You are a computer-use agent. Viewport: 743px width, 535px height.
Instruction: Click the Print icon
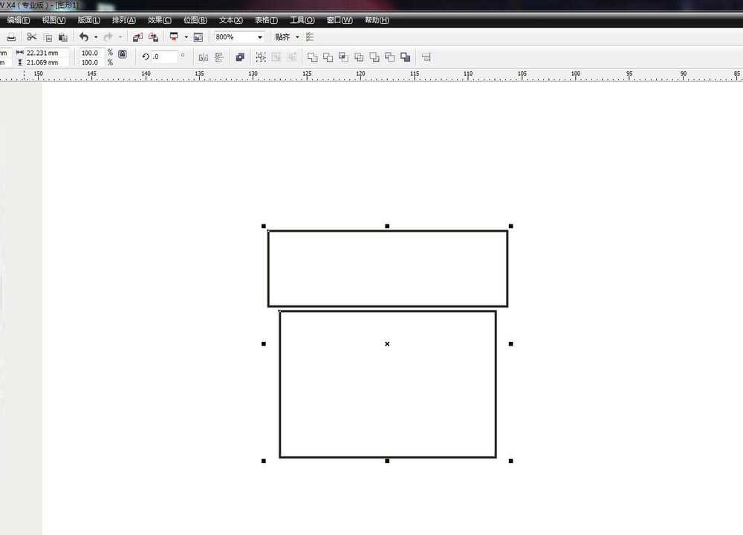coord(11,36)
